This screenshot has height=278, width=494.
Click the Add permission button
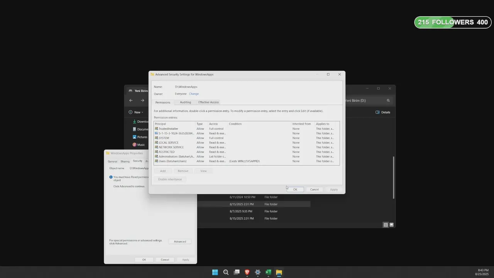163,171
